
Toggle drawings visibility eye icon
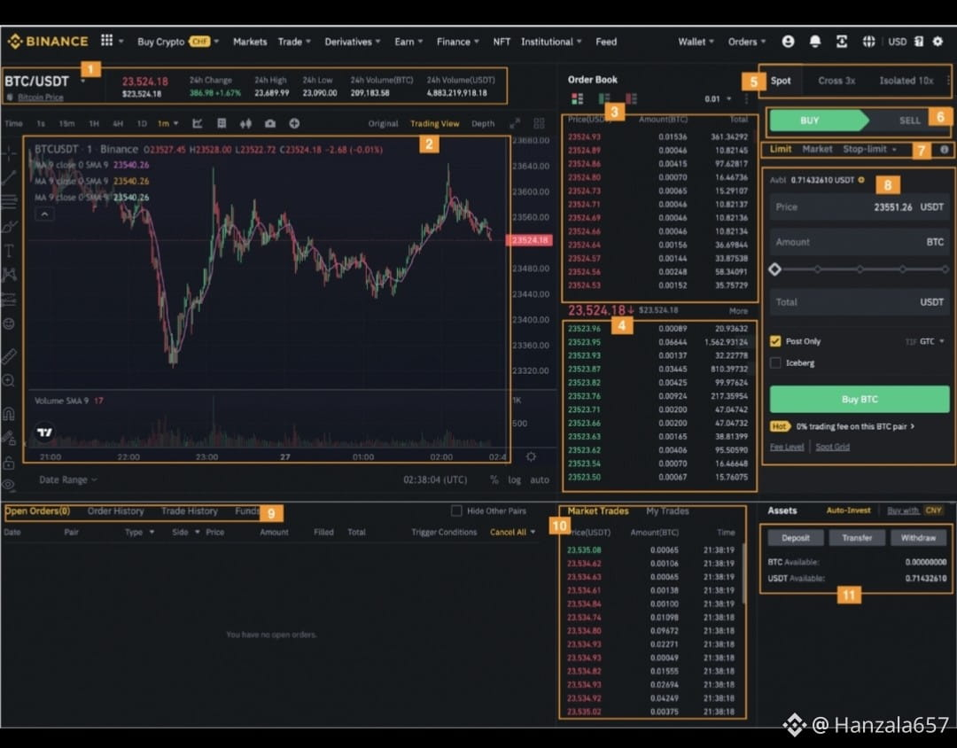pyautogui.click(x=9, y=485)
